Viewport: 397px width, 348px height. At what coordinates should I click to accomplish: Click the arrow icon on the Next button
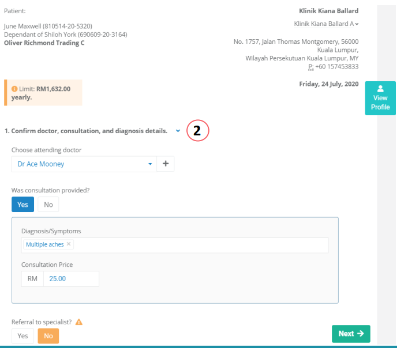click(361, 334)
